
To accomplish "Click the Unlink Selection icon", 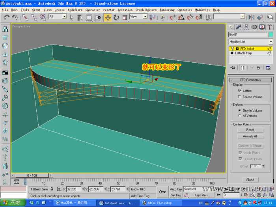I will click(34, 17).
